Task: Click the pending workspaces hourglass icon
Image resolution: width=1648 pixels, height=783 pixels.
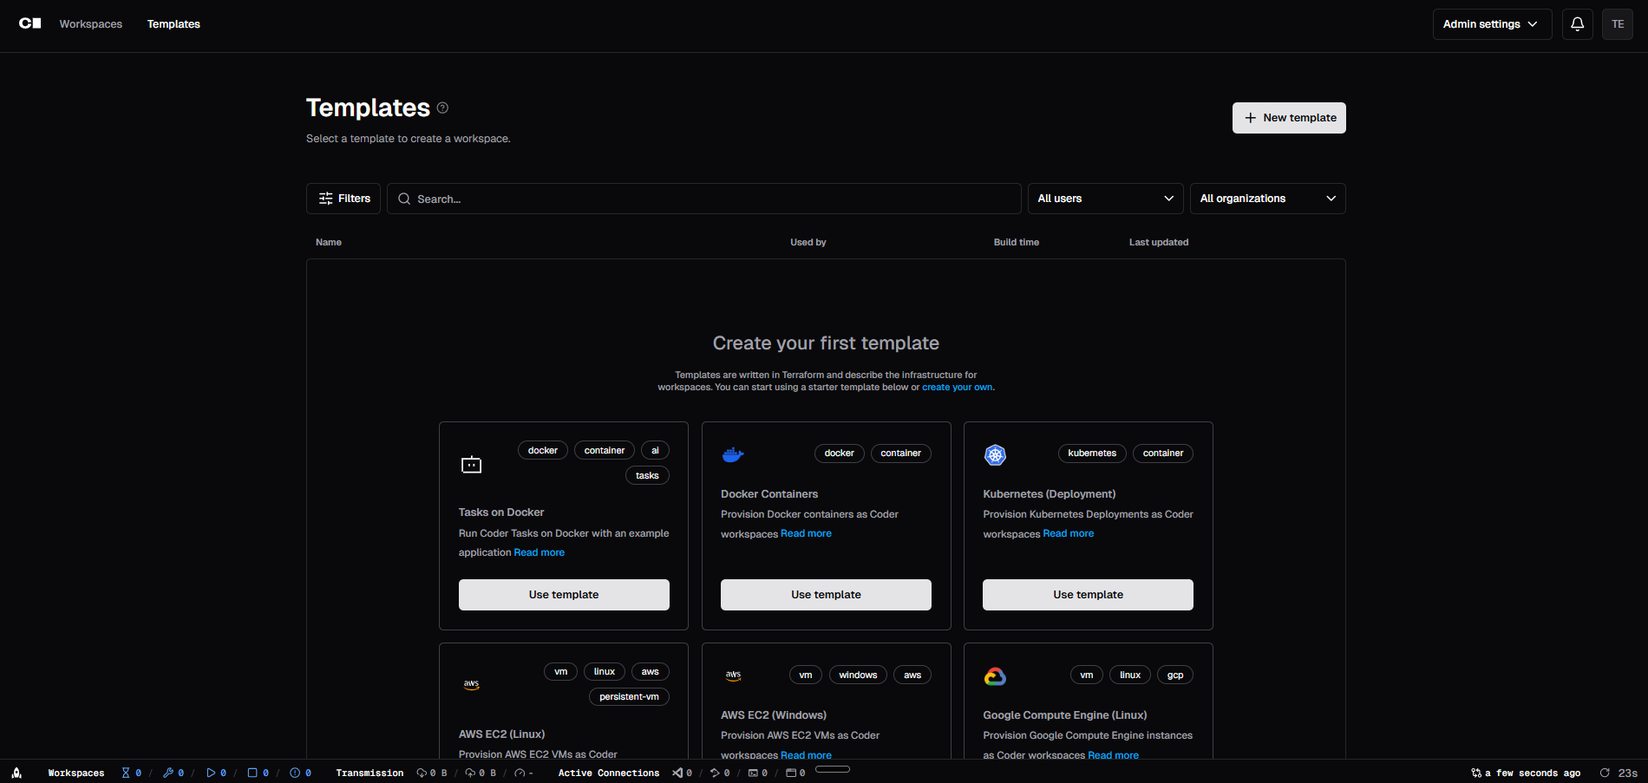Action: (x=127, y=772)
